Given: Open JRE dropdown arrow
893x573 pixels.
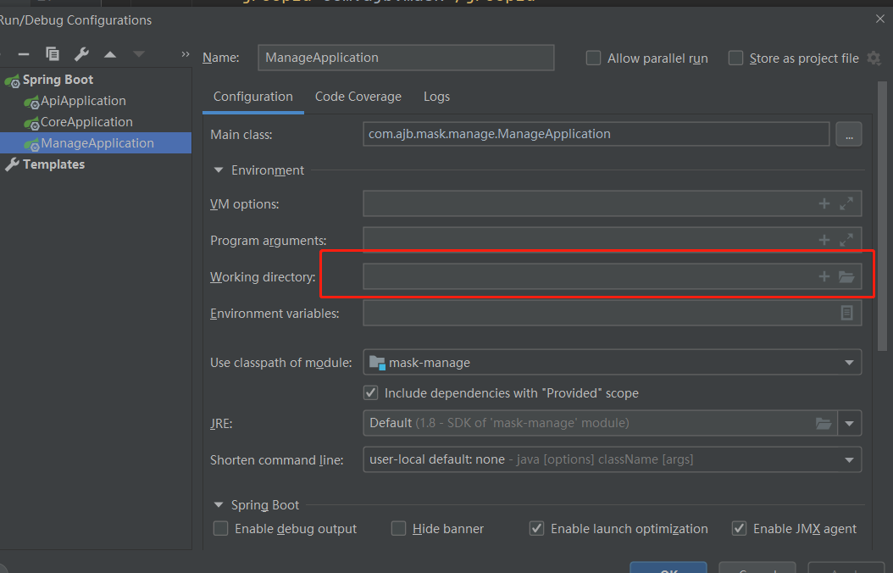Looking at the screenshot, I should [849, 423].
